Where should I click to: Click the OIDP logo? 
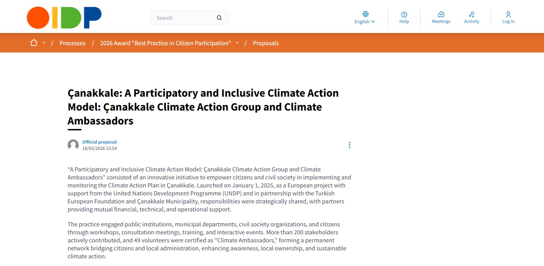(64, 18)
